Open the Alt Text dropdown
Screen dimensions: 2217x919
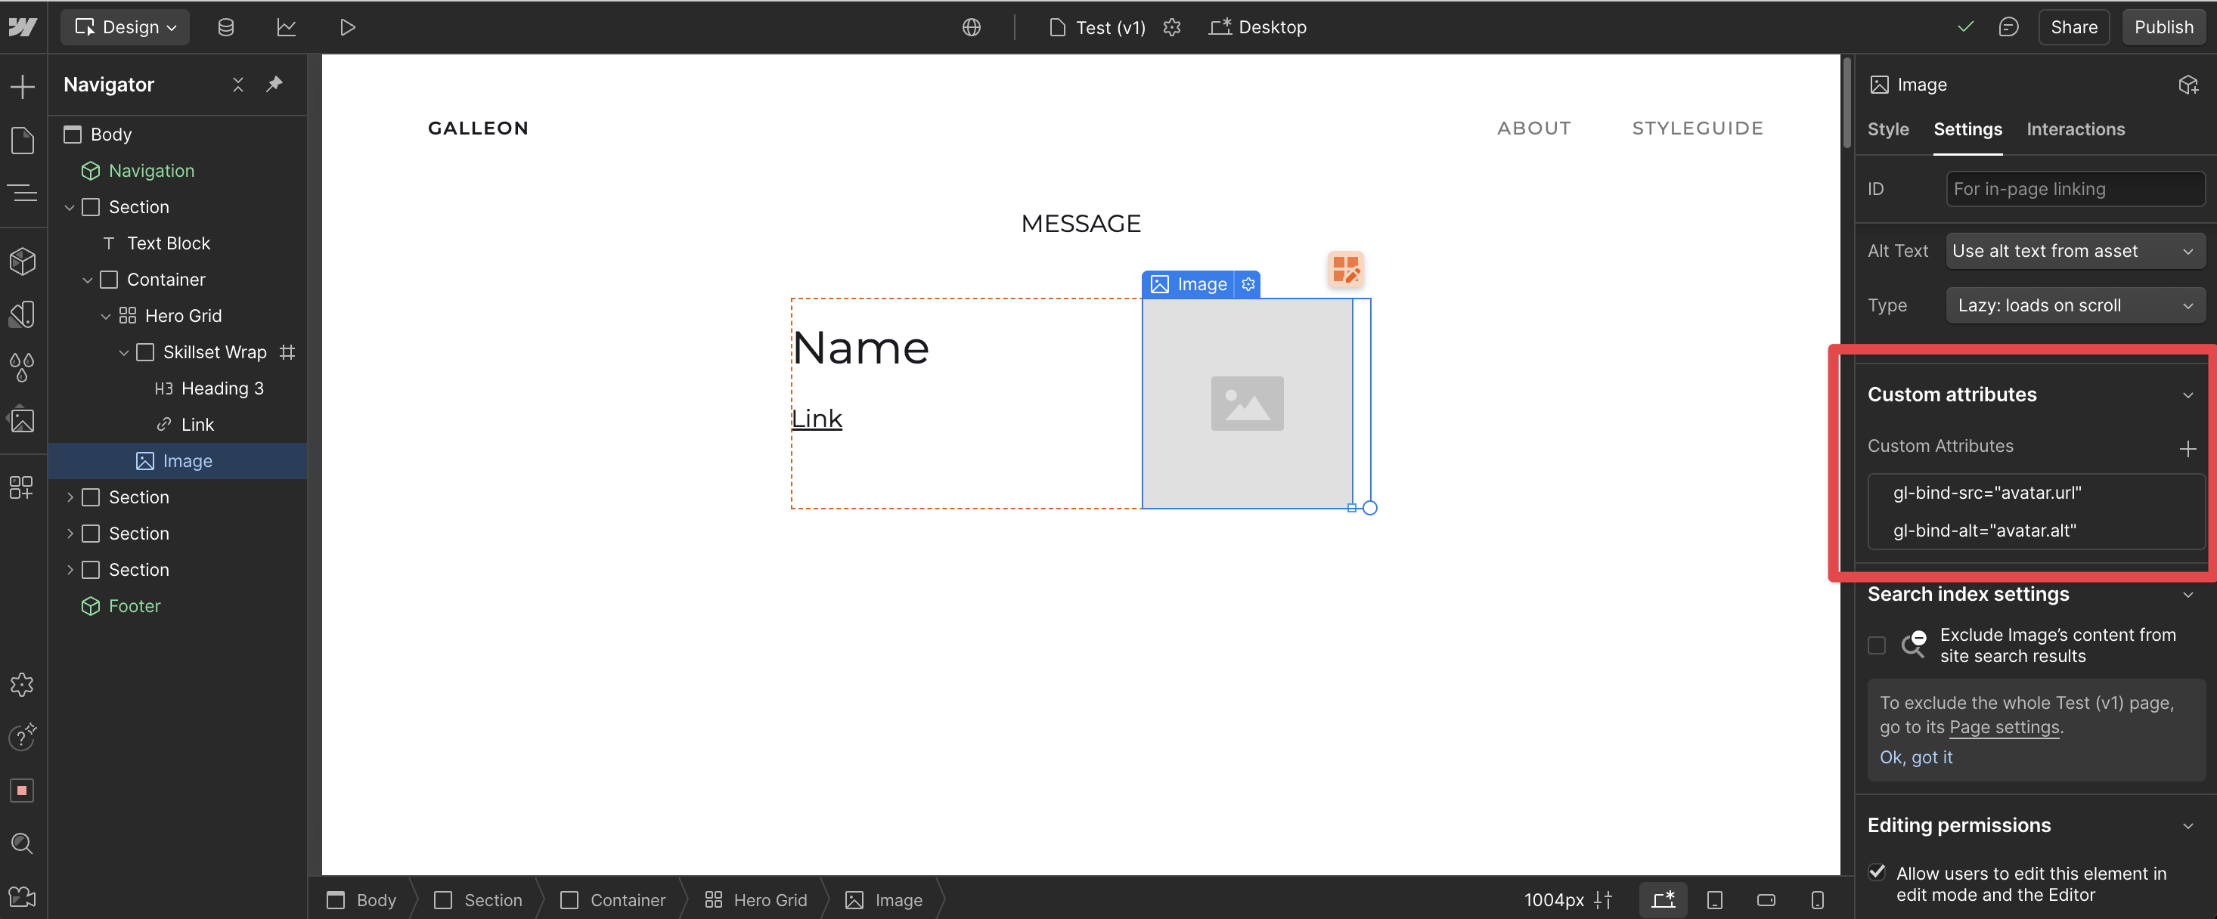click(x=2074, y=251)
